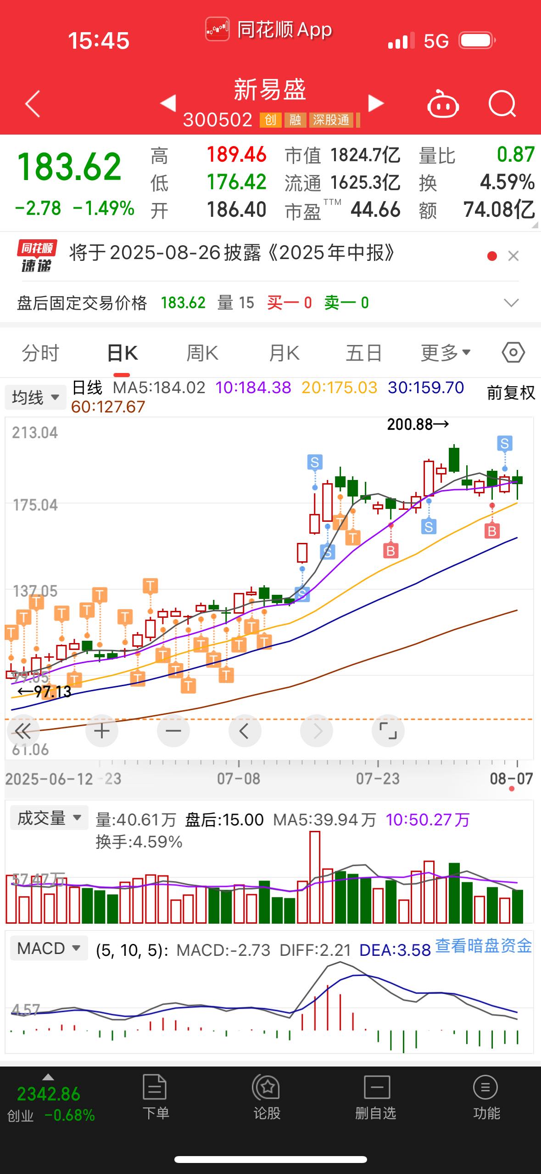The width and height of the screenshot is (541, 1174).
Task: Close the 同花顺速递 news banner
Action: (513, 256)
